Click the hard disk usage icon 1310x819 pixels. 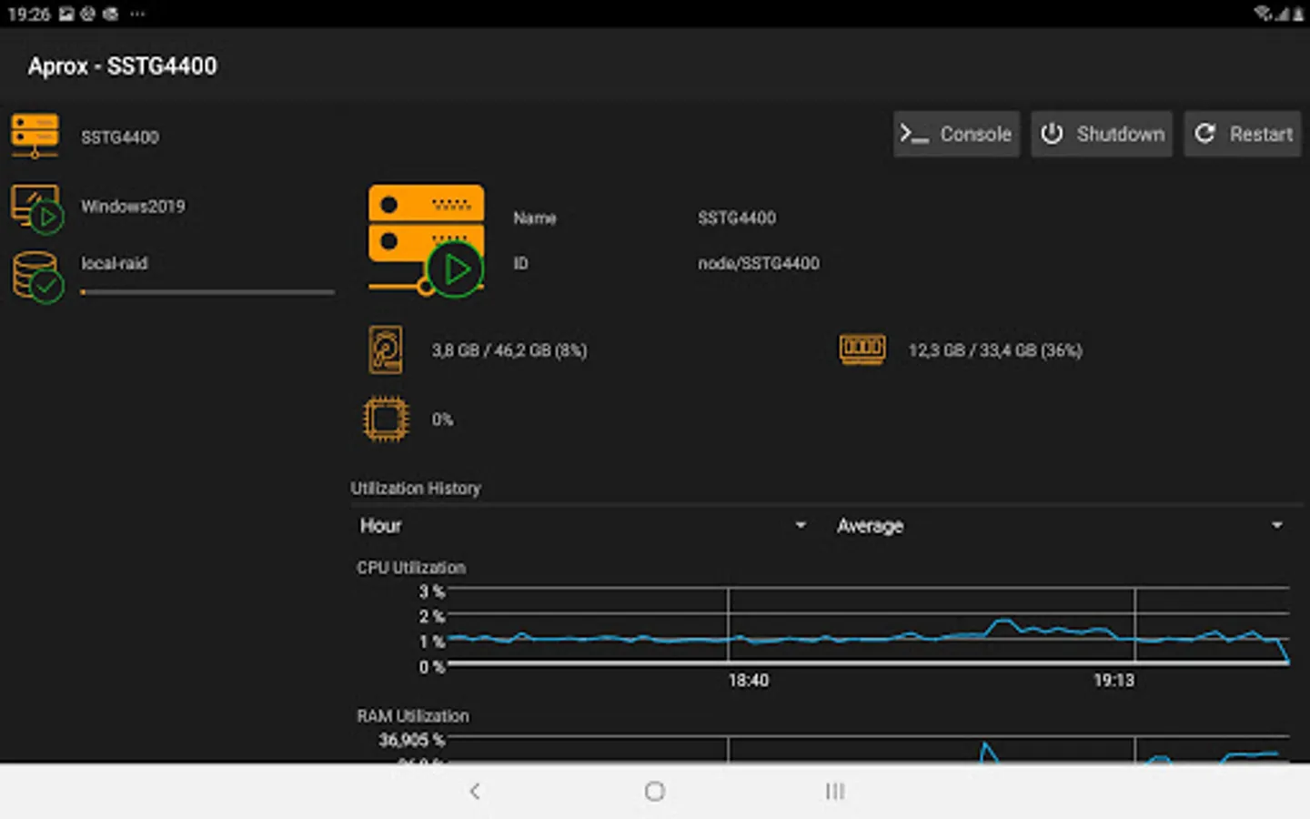(x=386, y=350)
